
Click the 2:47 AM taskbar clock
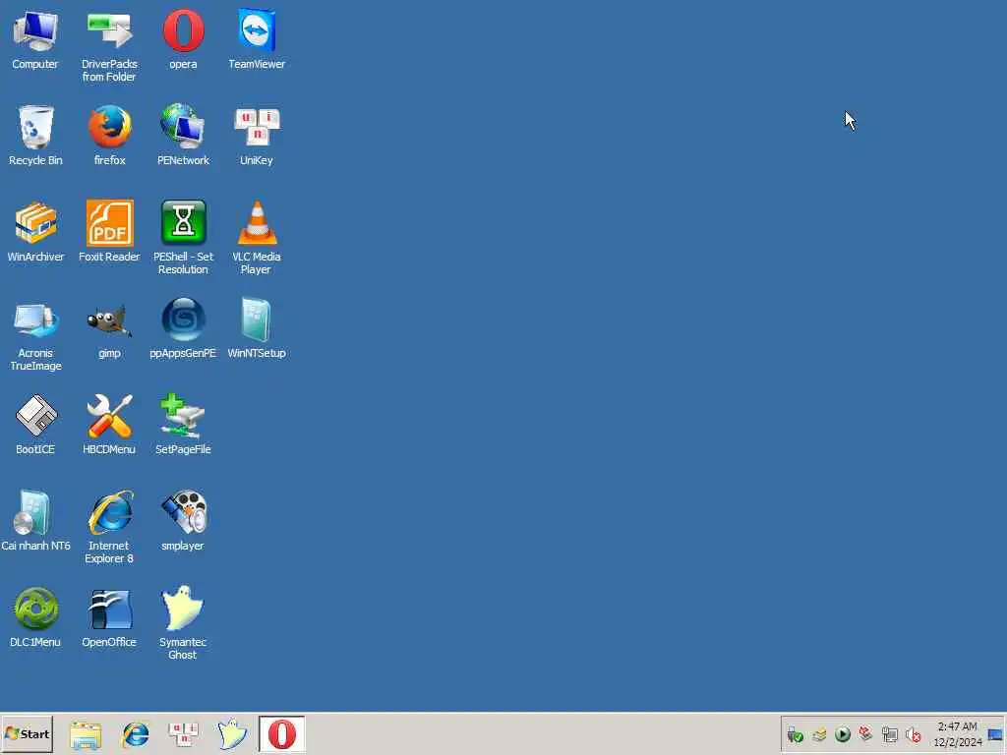(957, 734)
